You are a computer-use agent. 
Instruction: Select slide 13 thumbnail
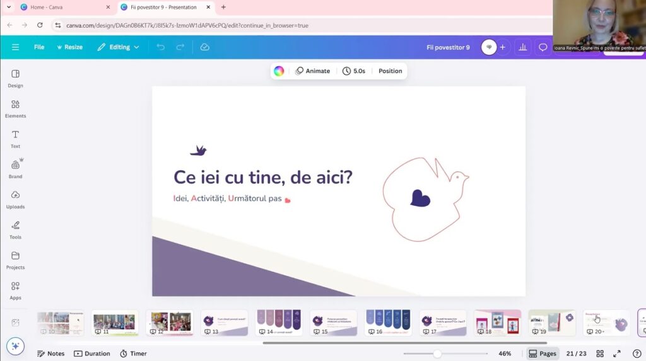pos(224,323)
